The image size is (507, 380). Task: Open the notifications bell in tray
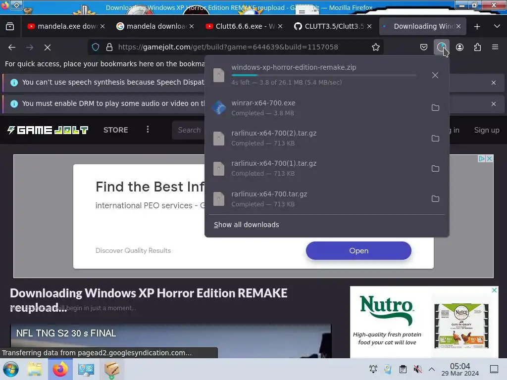[x=373, y=369]
